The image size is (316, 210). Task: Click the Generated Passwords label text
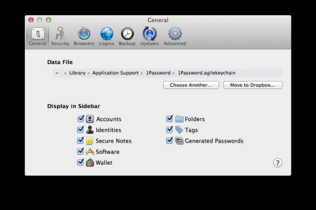click(214, 141)
